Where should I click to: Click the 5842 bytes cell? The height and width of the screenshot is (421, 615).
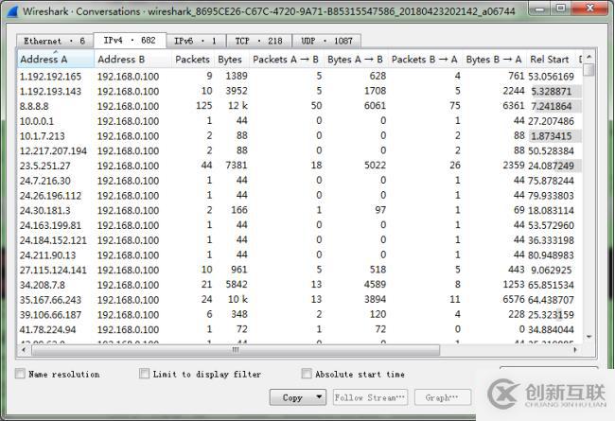click(237, 285)
